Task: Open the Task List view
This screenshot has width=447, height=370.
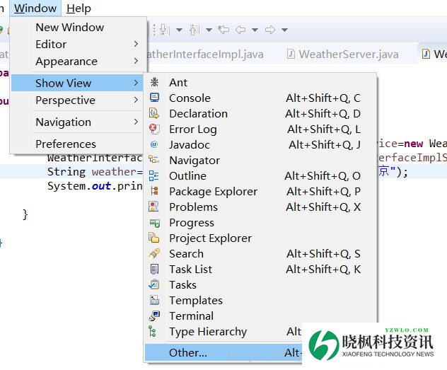Action: click(x=190, y=269)
